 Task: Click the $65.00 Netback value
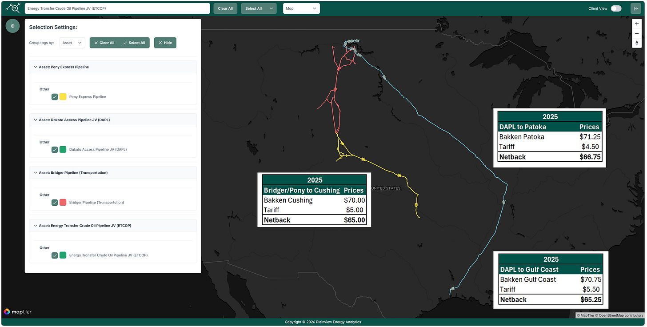354,220
